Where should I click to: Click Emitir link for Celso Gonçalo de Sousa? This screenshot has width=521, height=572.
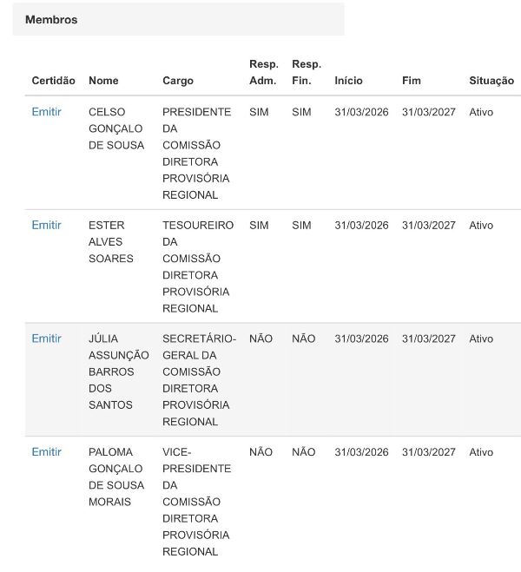tap(46, 112)
